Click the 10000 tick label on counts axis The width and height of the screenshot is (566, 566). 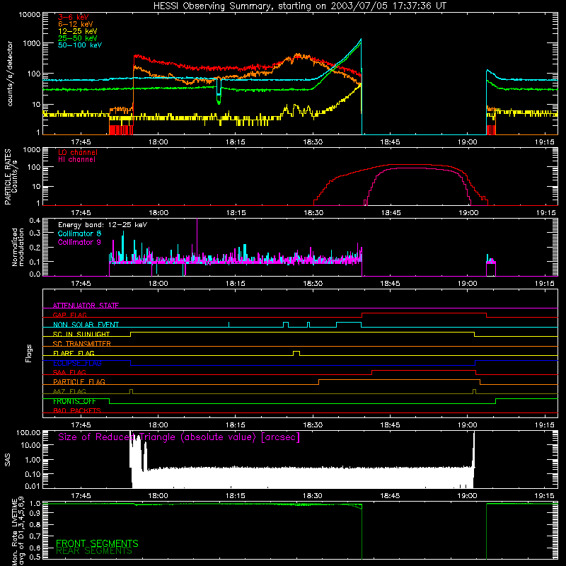tap(30, 15)
